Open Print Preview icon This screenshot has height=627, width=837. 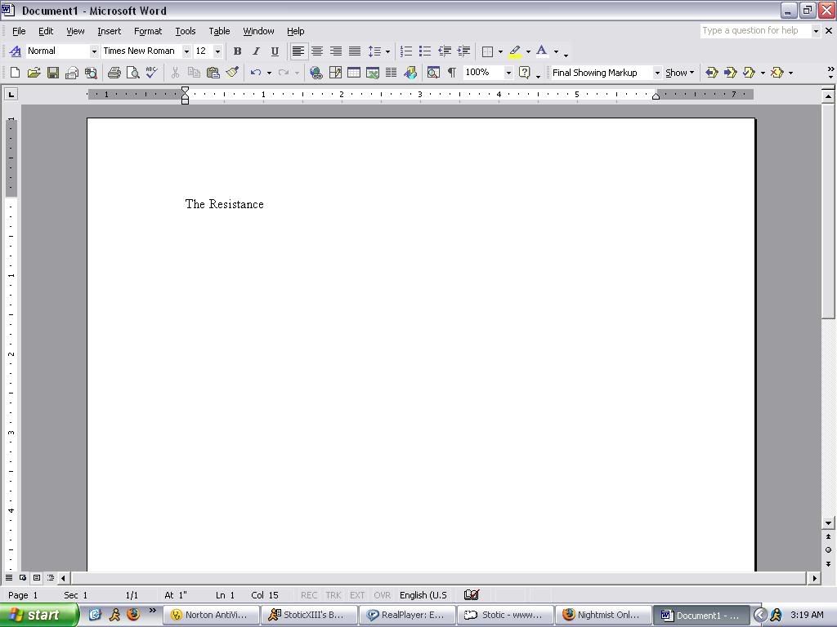coord(133,73)
